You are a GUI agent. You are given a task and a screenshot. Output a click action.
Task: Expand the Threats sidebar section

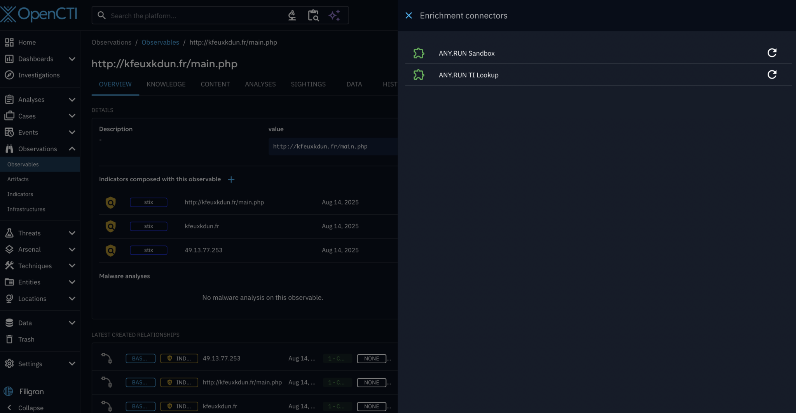pos(72,233)
